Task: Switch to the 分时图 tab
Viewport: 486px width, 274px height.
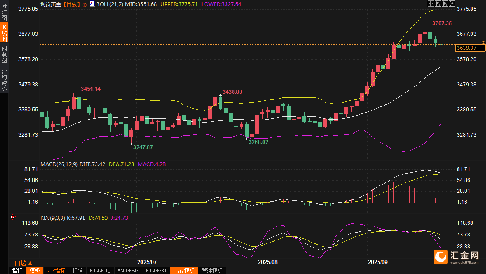Action: pos(4,13)
